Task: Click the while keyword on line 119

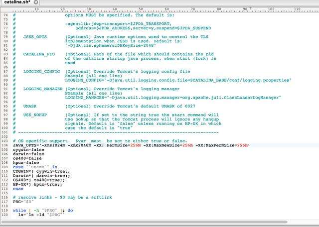Action: 19,211
